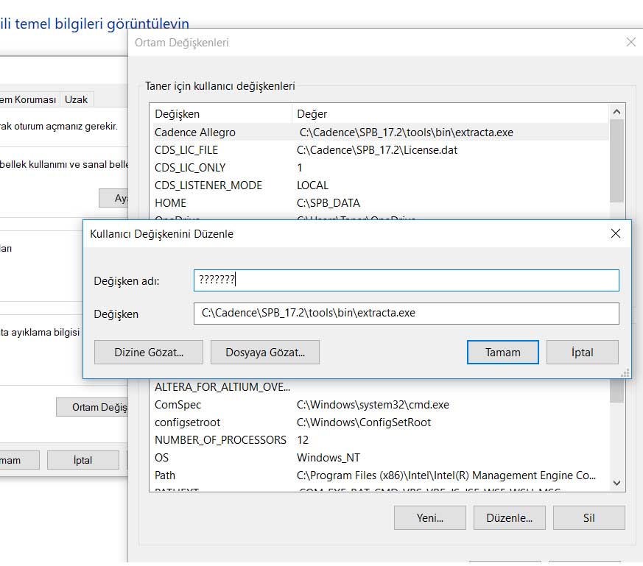This screenshot has width=643, height=566.
Task: Click the Yeni button for system variables
Action: coord(429,517)
